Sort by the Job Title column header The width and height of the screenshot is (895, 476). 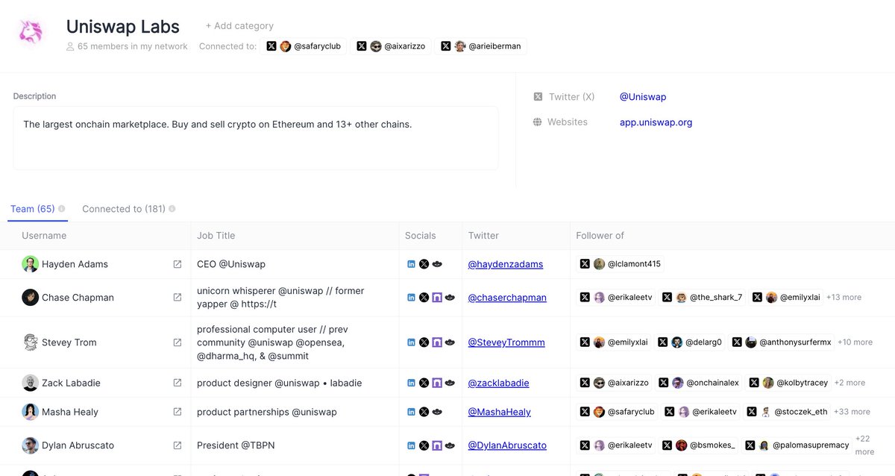pyautogui.click(x=216, y=236)
